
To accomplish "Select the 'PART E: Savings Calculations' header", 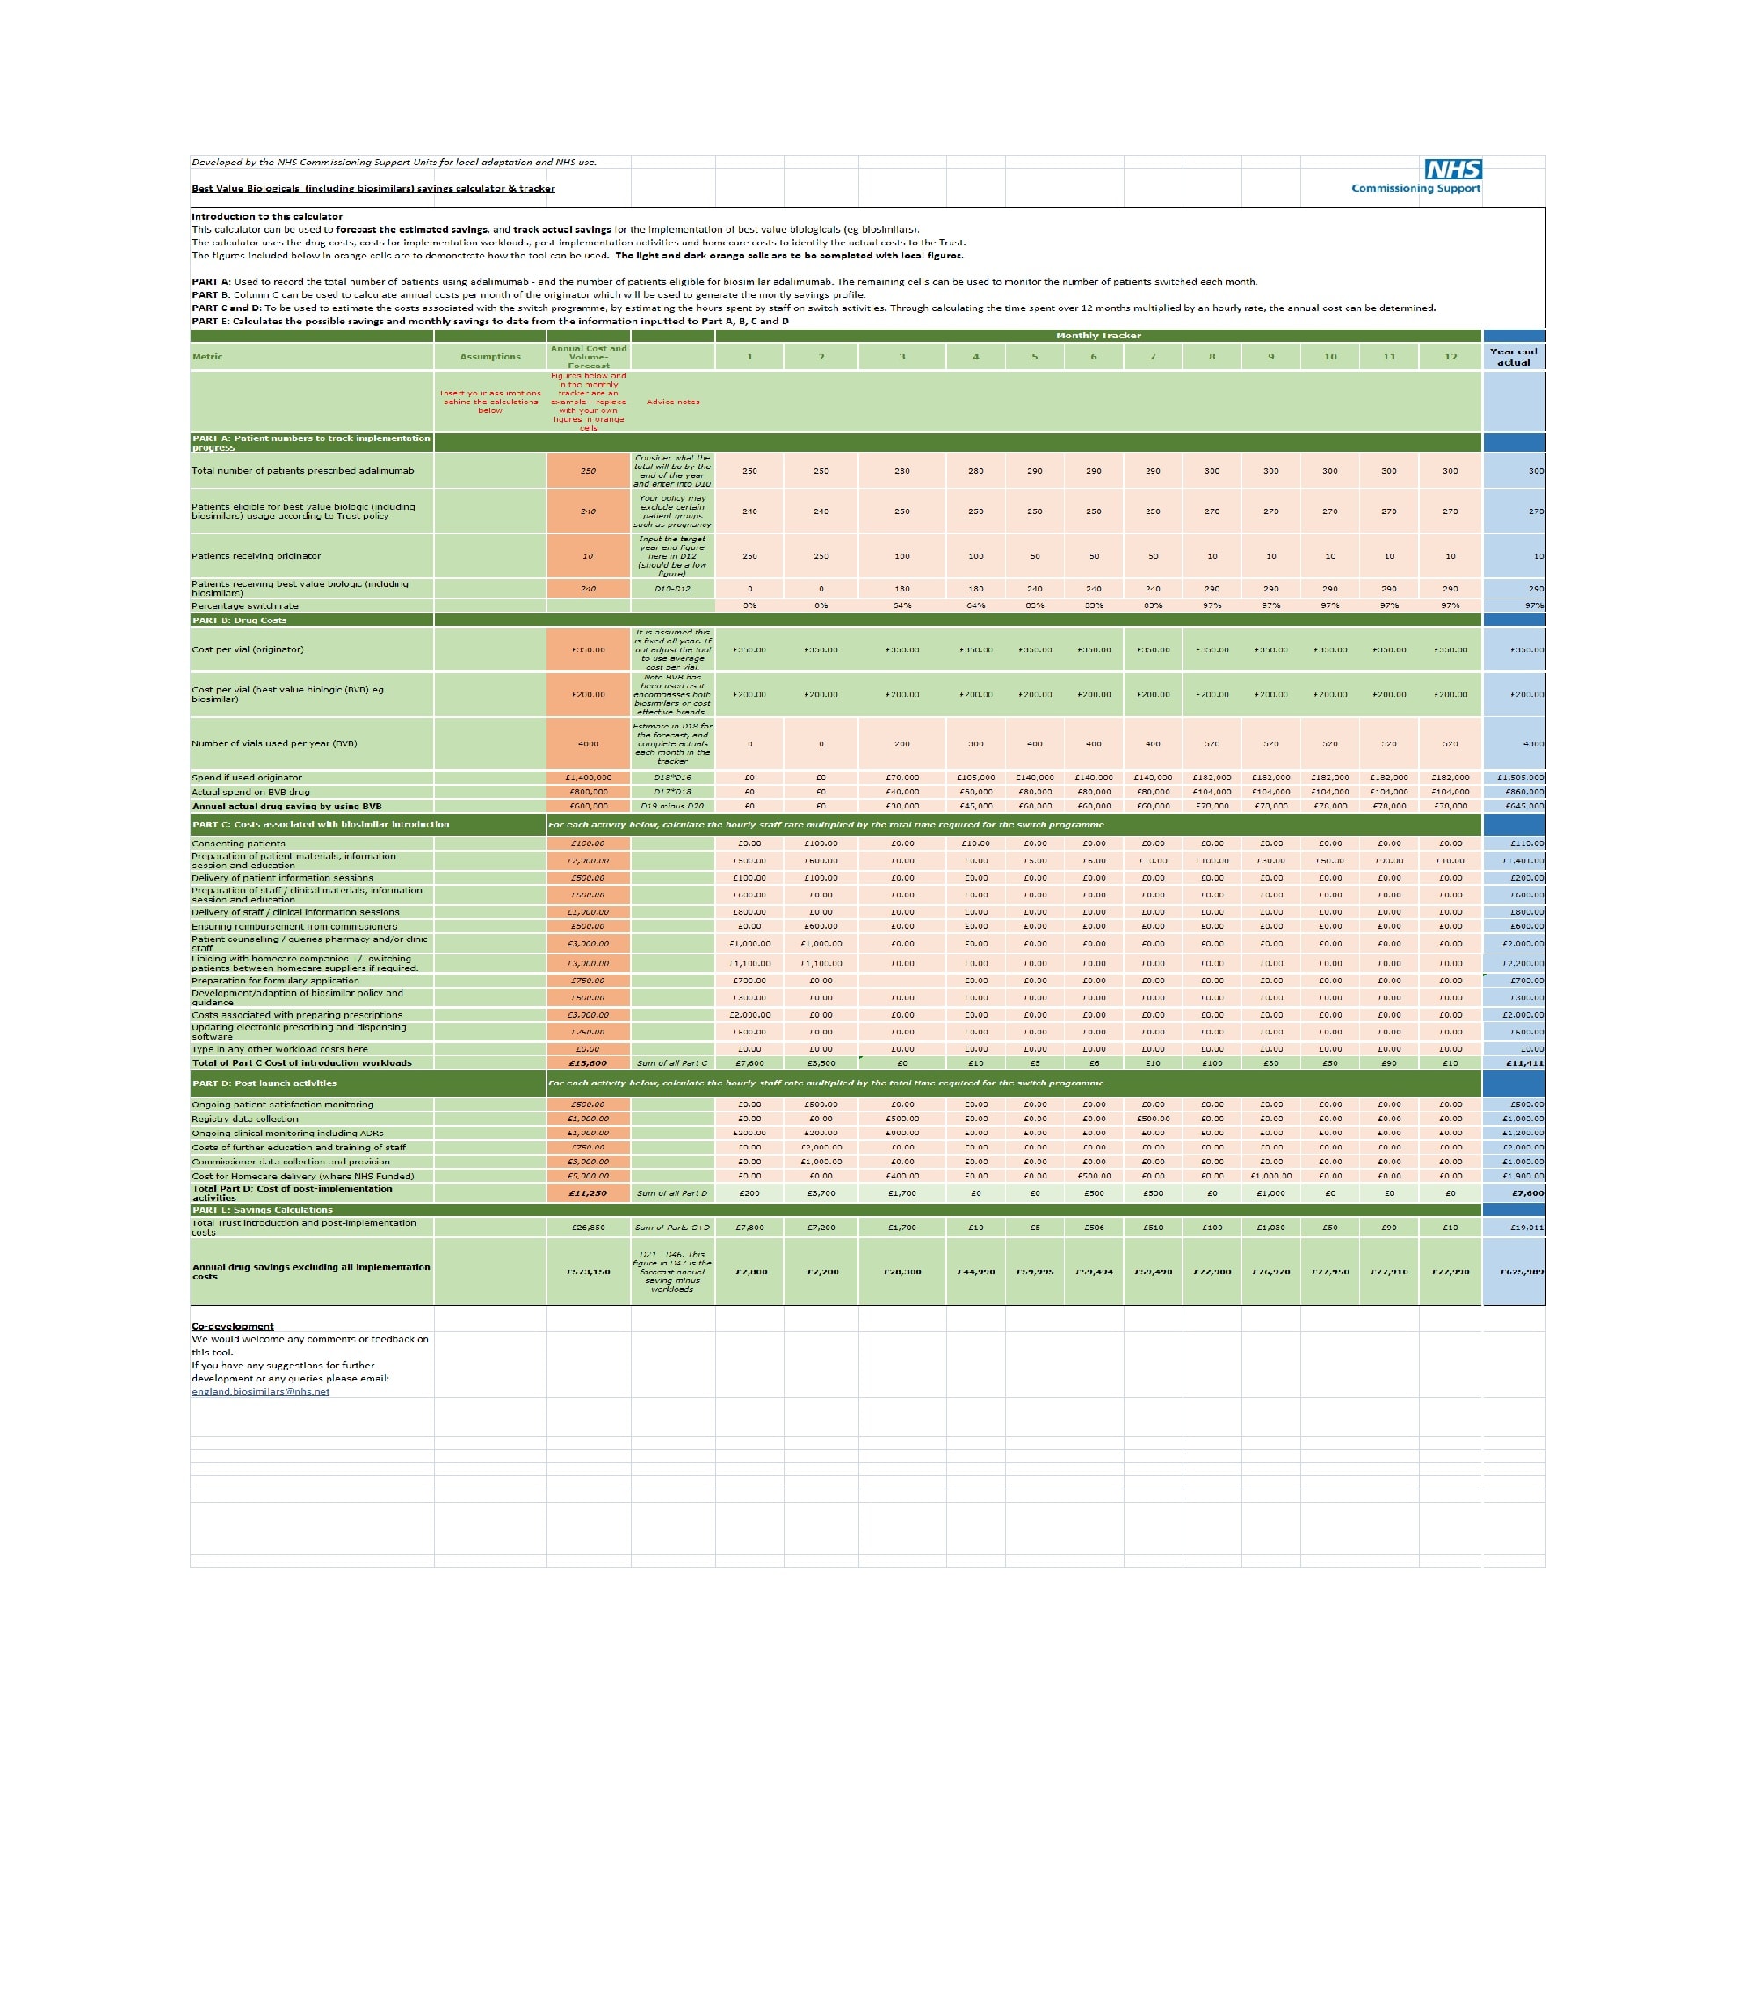I will [312, 1210].
